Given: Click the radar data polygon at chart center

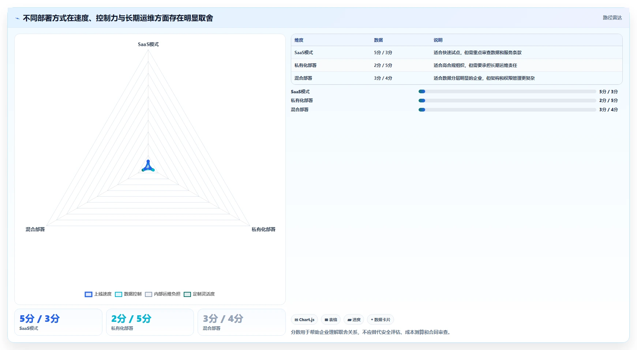Looking at the screenshot, I should pos(148,166).
